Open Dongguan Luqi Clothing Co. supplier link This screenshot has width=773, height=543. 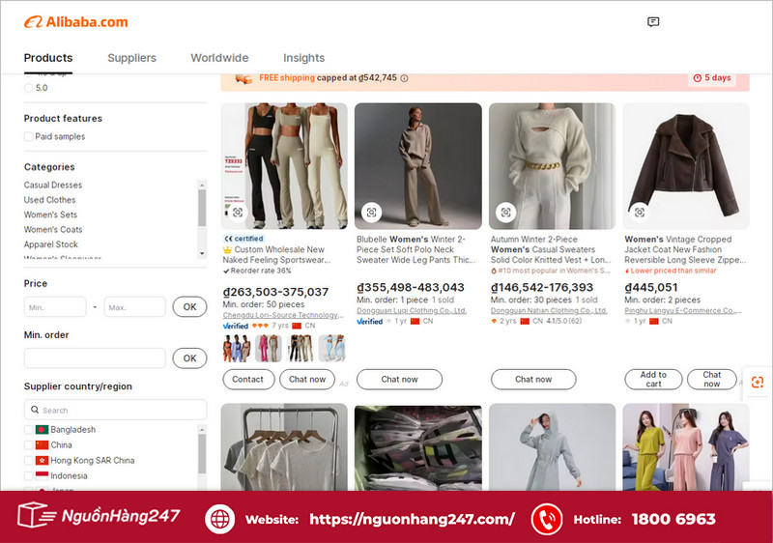pos(412,311)
